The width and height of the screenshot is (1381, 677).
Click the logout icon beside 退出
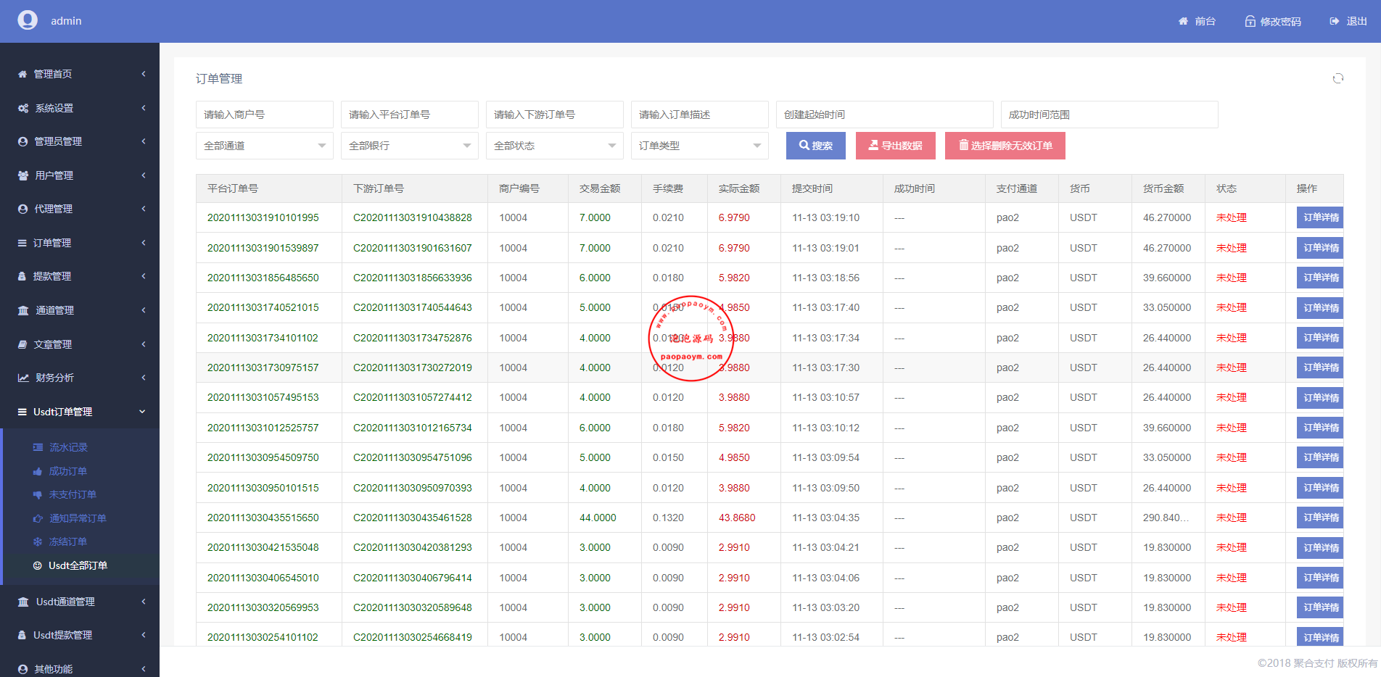(1334, 22)
